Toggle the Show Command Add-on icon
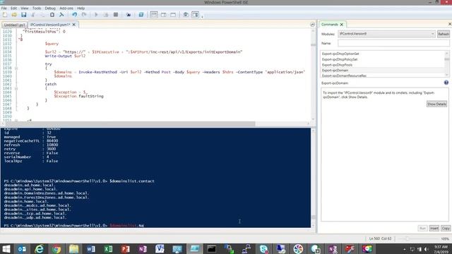The height and width of the screenshot is (254, 452). (196, 15)
